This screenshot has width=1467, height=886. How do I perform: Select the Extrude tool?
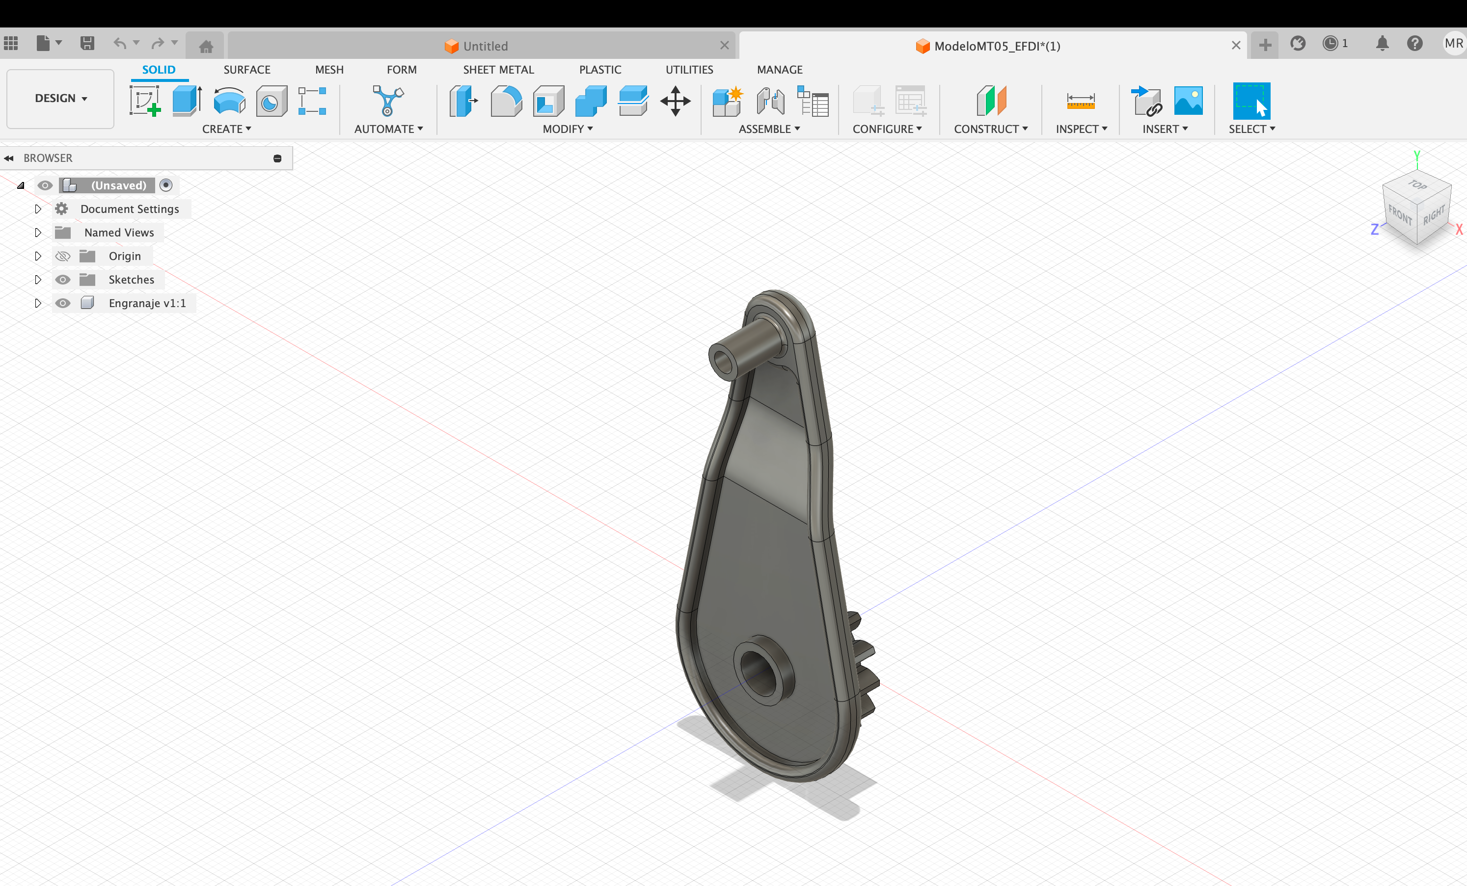point(188,101)
